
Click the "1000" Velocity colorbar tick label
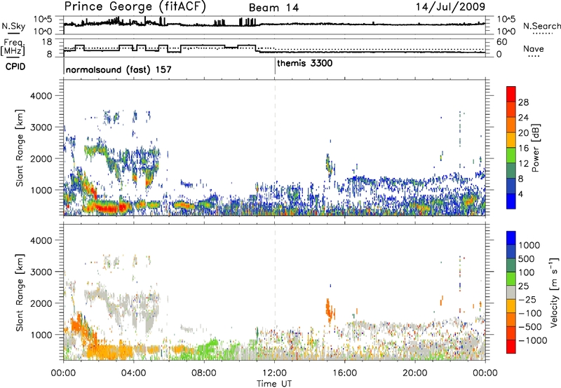(529, 245)
